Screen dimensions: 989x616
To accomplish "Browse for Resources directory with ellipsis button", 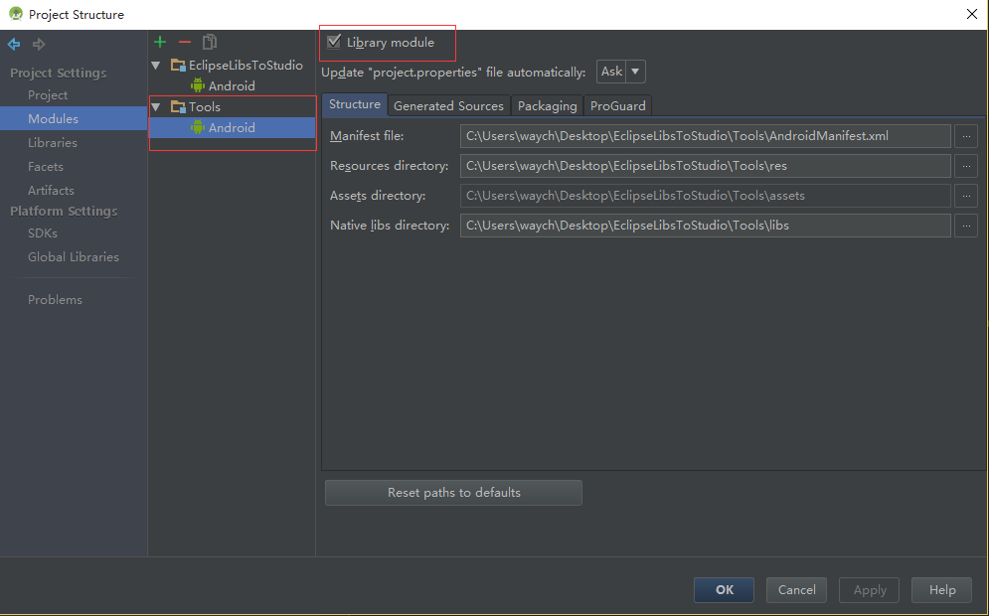I will [x=966, y=166].
